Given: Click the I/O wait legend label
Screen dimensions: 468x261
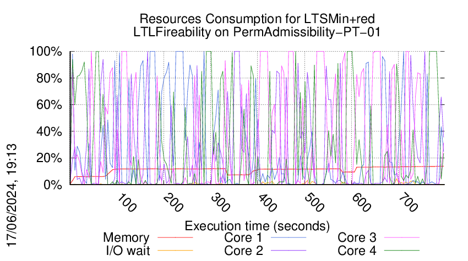Looking at the screenshot, I should (128, 251).
